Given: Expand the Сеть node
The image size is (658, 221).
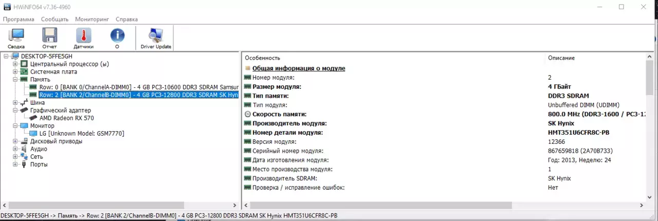Looking at the screenshot, I should point(15,156).
